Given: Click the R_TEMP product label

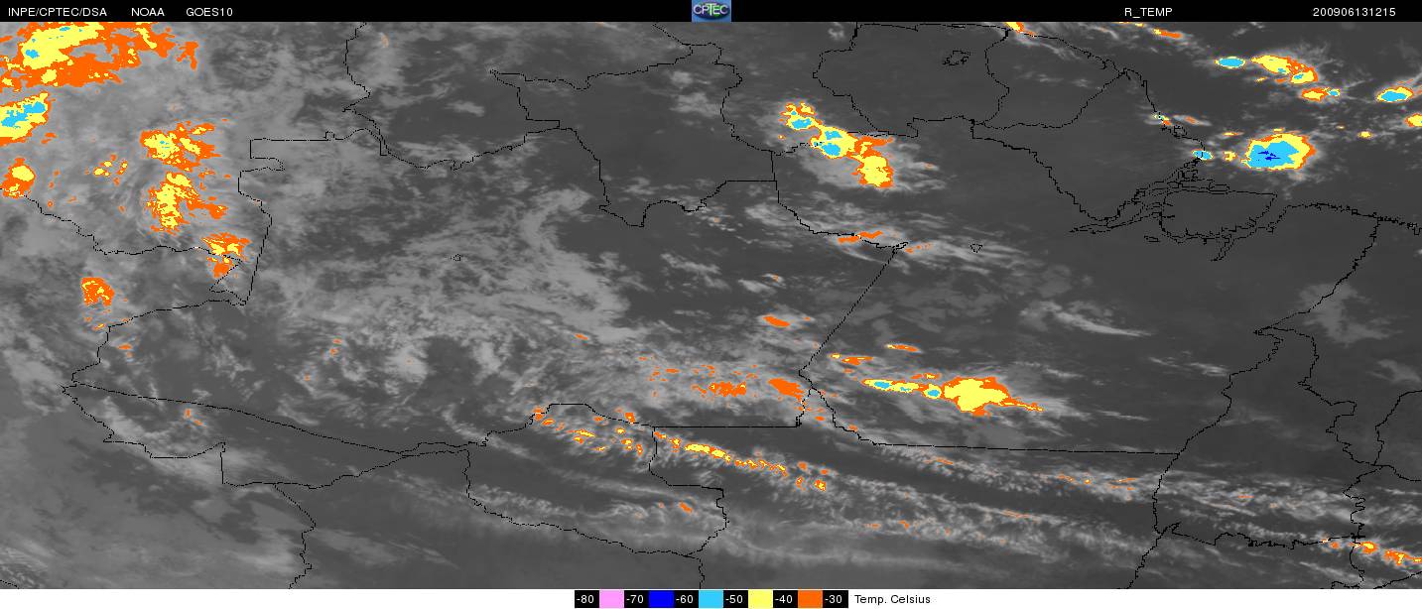Looking at the screenshot, I should [1148, 12].
